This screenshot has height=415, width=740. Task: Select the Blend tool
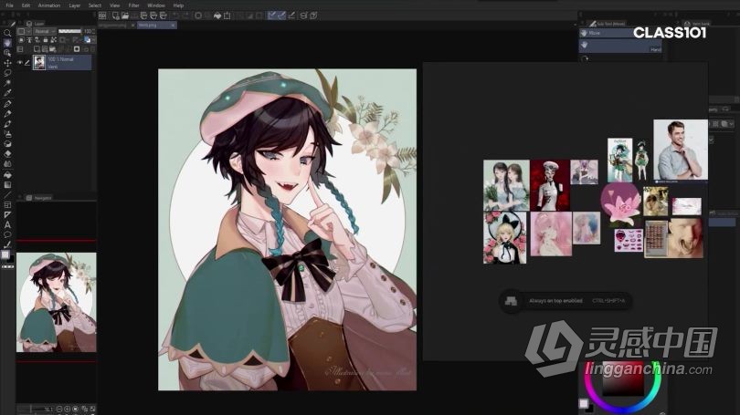coord(7,164)
